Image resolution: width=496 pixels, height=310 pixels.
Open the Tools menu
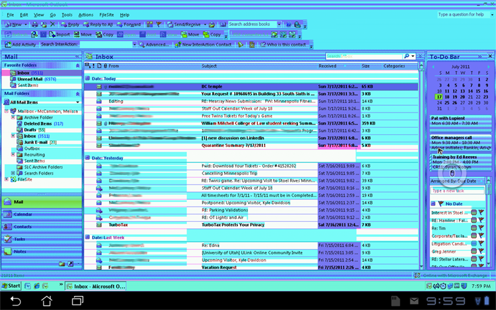pyautogui.click(x=67, y=15)
